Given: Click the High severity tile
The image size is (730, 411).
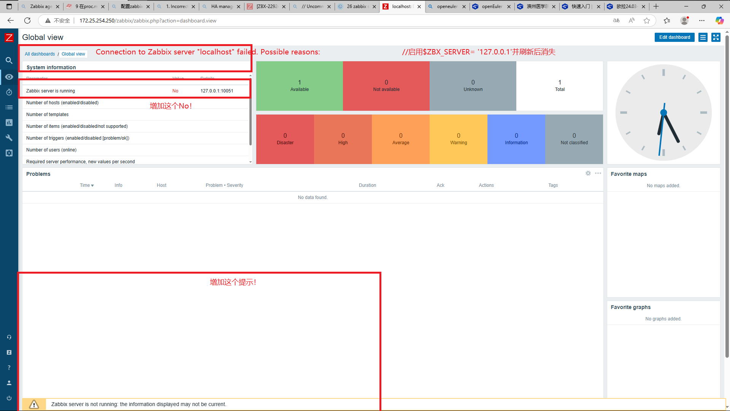Looking at the screenshot, I should (x=343, y=139).
